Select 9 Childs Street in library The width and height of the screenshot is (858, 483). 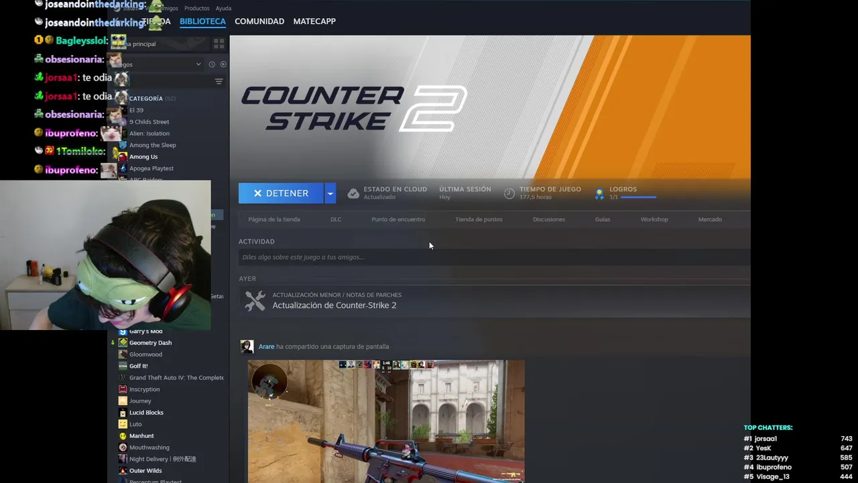click(149, 122)
